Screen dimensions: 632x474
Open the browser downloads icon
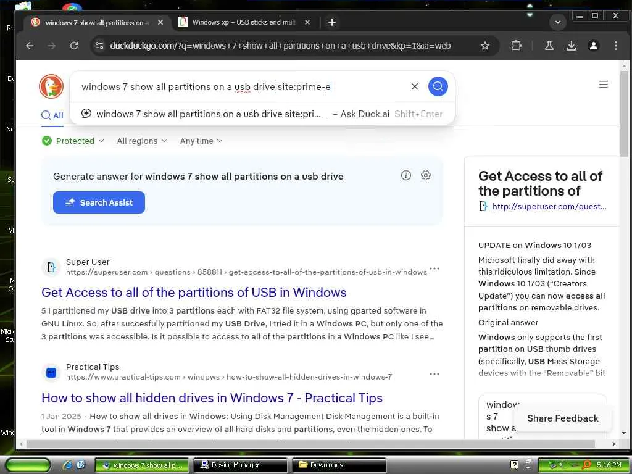coord(571,46)
